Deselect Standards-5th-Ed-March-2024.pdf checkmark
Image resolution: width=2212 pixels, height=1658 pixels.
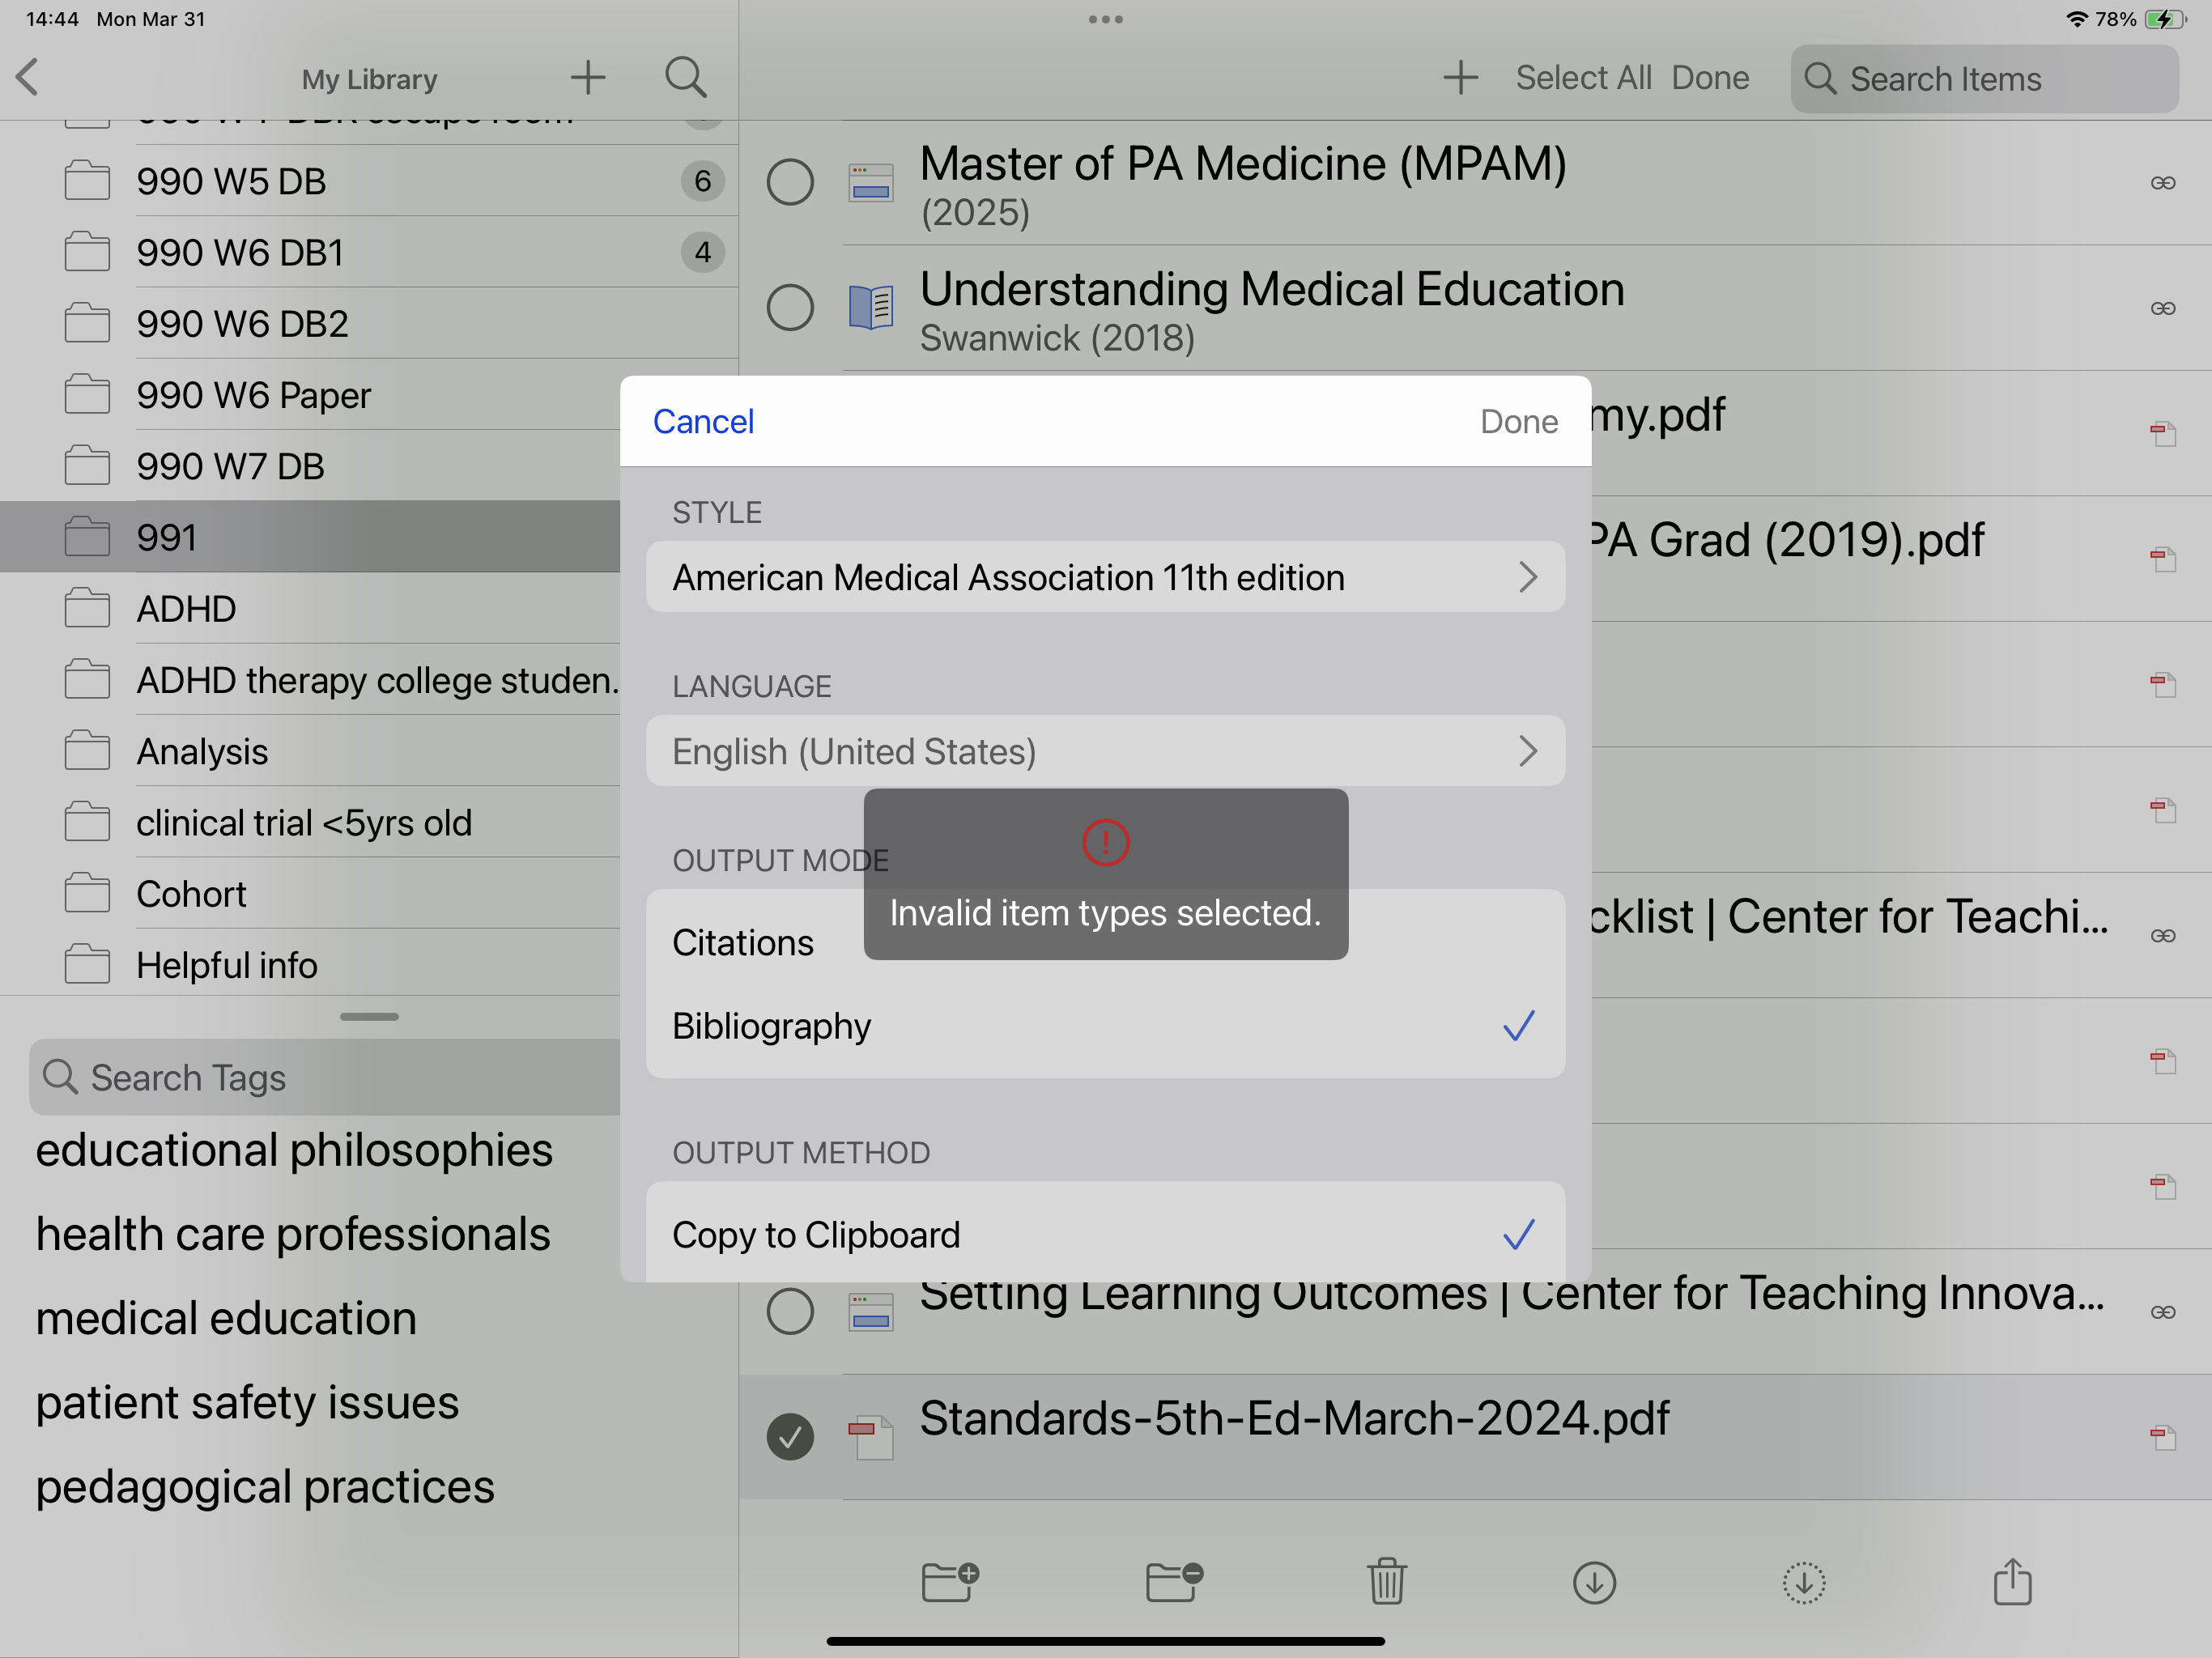coord(790,1437)
